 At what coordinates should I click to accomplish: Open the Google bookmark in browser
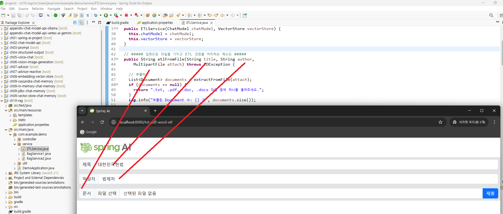tap(88, 132)
